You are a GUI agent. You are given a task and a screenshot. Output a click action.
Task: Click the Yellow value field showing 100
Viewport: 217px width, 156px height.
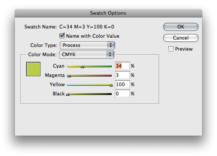[x=122, y=84]
